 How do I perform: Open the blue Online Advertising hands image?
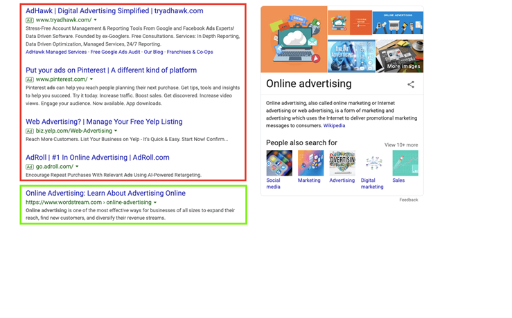398,23
